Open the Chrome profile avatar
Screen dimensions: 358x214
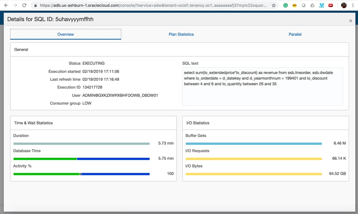click(344, 6)
